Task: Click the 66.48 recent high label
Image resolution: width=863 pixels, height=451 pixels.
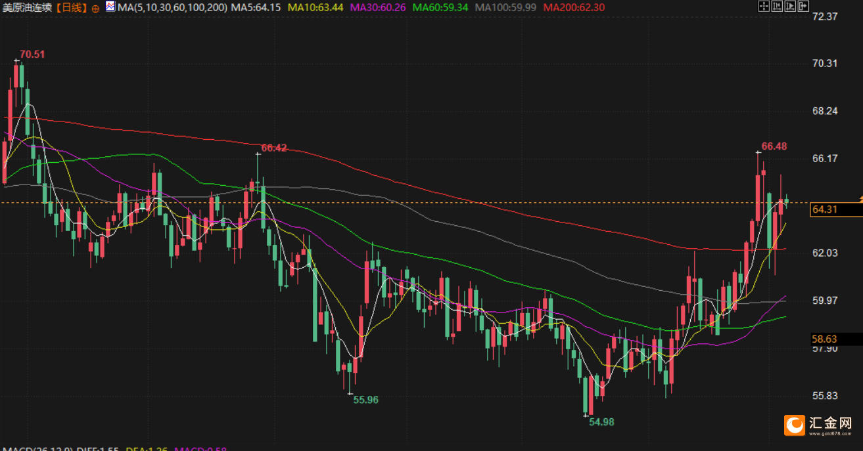Action: (x=774, y=146)
